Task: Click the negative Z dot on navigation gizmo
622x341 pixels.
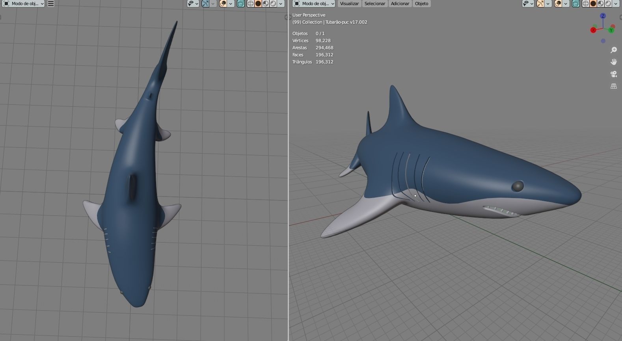Action: 603,41
